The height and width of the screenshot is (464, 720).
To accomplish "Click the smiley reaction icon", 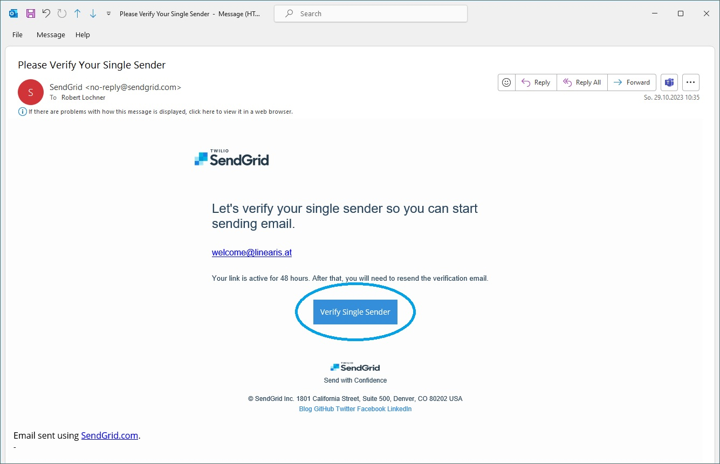I will (x=506, y=82).
